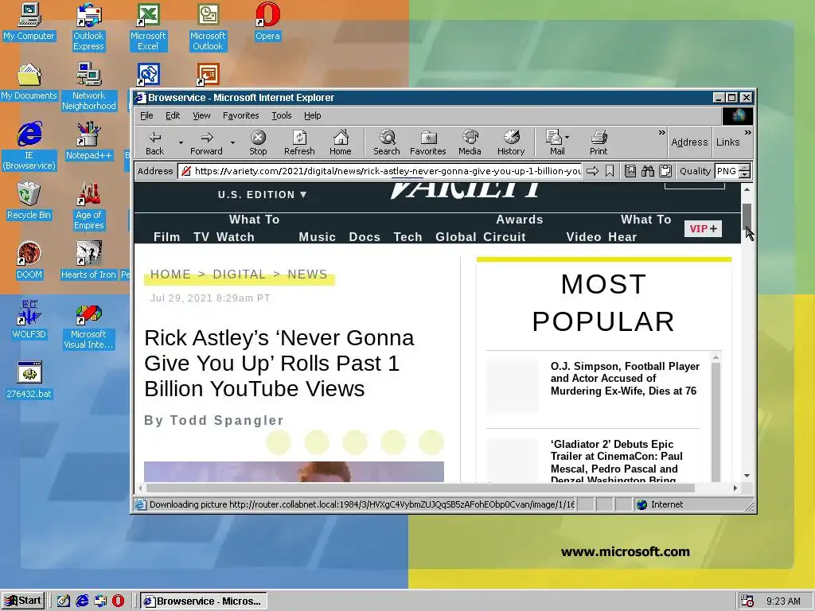Open the Tech section link

click(407, 237)
